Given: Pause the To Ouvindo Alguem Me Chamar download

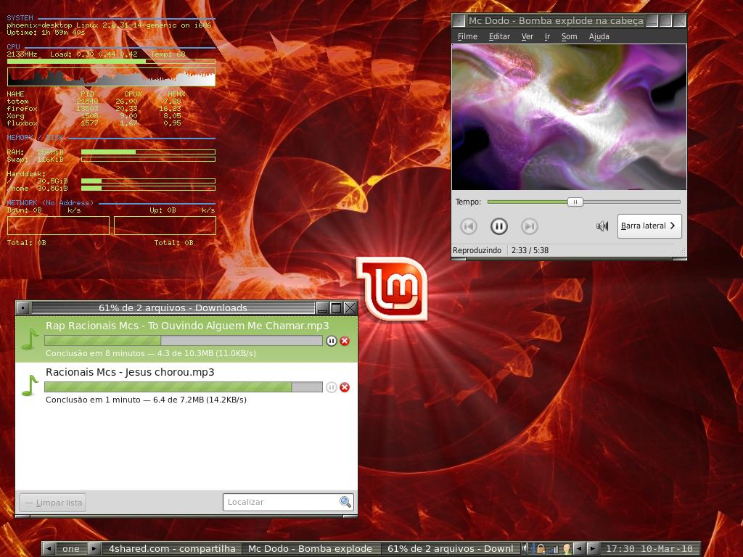Looking at the screenshot, I should 331,341.
